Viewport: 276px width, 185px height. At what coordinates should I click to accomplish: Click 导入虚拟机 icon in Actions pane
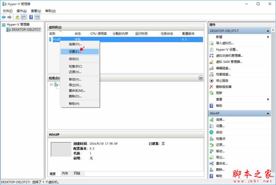[x=211, y=43]
